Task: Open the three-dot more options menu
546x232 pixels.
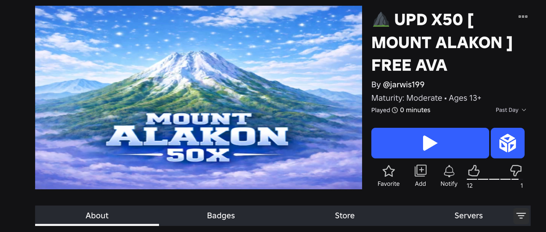Action: pyautogui.click(x=523, y=17)
